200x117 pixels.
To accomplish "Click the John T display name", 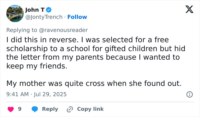I will 35,10.
